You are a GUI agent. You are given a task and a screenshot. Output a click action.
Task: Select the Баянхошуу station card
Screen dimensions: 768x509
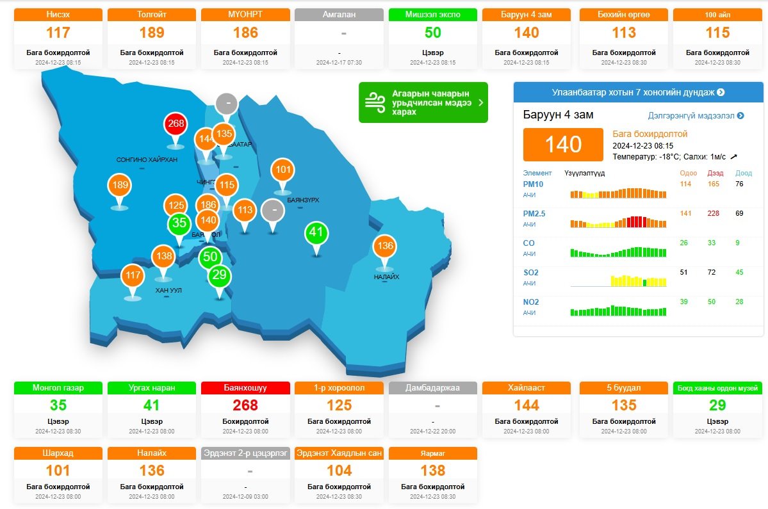click(x=245, y=409)
